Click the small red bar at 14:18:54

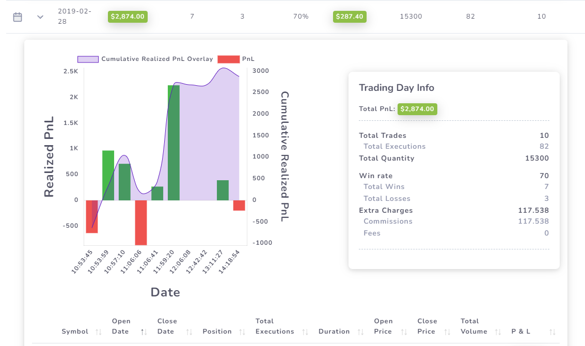[x=239, y=206]
